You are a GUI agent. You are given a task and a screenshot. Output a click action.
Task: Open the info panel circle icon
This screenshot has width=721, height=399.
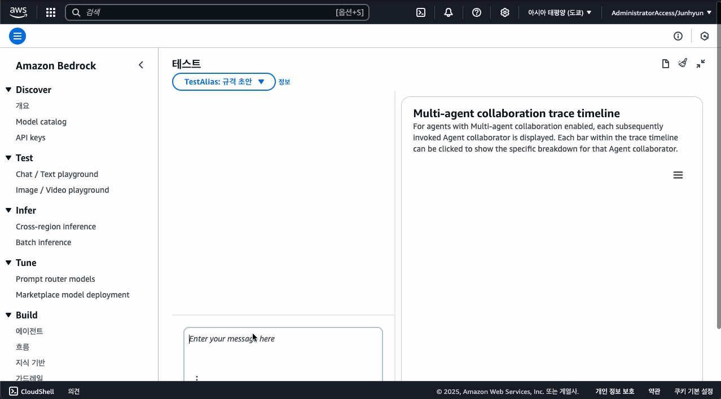[678, 36]
